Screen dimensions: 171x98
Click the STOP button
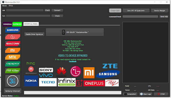161,94
